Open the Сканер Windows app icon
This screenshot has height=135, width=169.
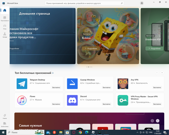(72, 84)
